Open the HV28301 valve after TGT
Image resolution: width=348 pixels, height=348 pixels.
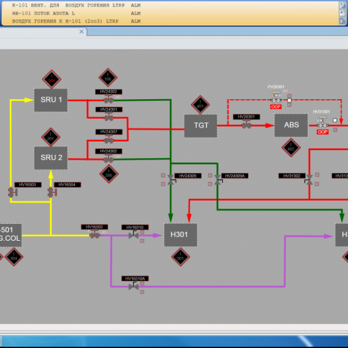click(x=246, y=125)
